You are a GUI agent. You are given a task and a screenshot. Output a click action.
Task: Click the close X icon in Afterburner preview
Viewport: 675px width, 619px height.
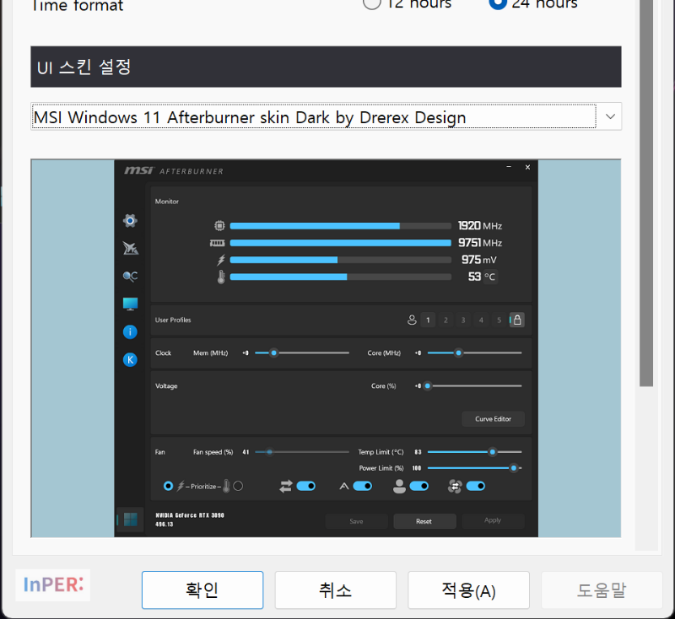528,167
